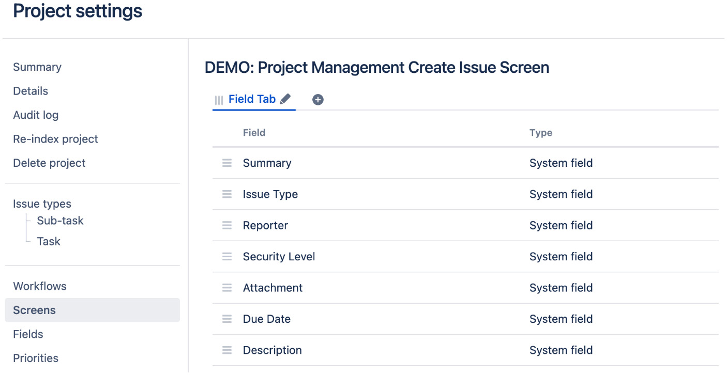The height and width of the screenshot is (375, 727).
Task: Click the Description field drag handle
Action: pyautogui.click(x=226, y=350)
